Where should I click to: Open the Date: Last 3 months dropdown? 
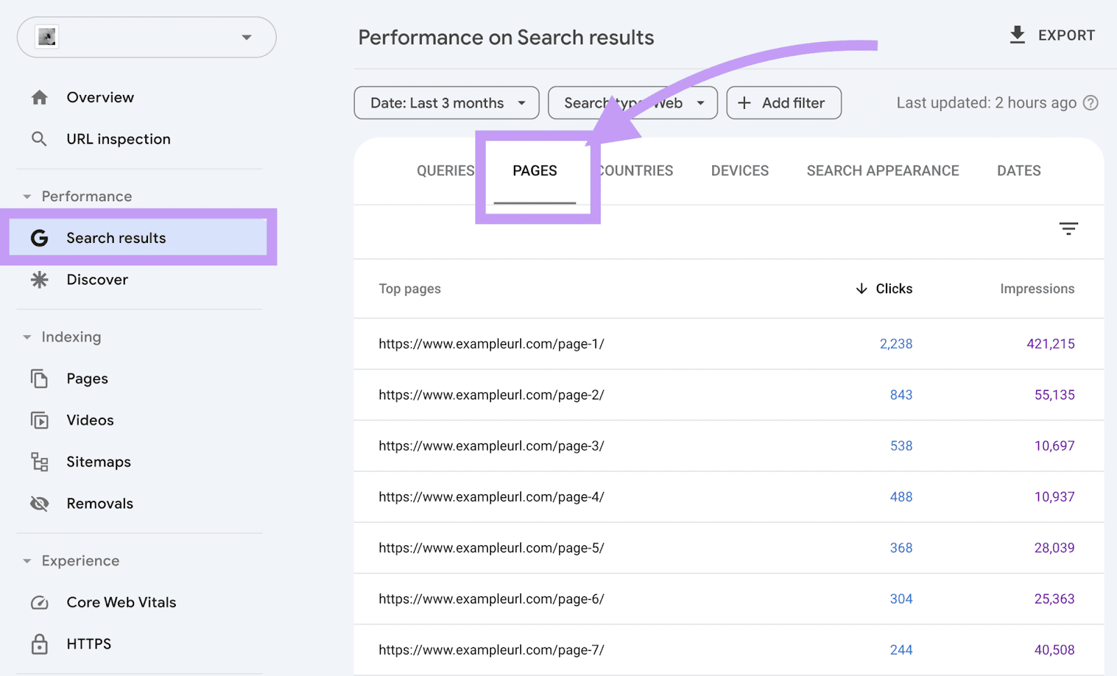pyautogui.click(x=445, y=103)
